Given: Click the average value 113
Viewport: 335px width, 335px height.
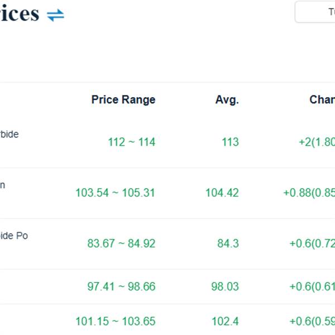Looking at the screenshot, I should pyautogui.click(x=230, y=142).
